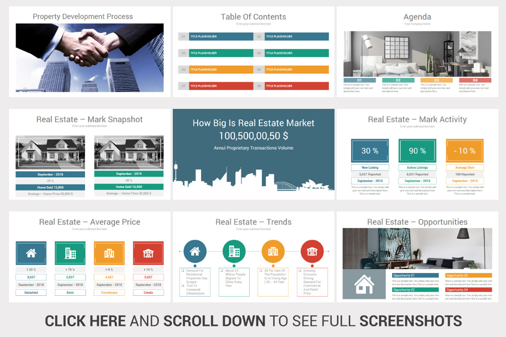Click the 'Click here and scroll down' banner

click(x=253, y=321)
